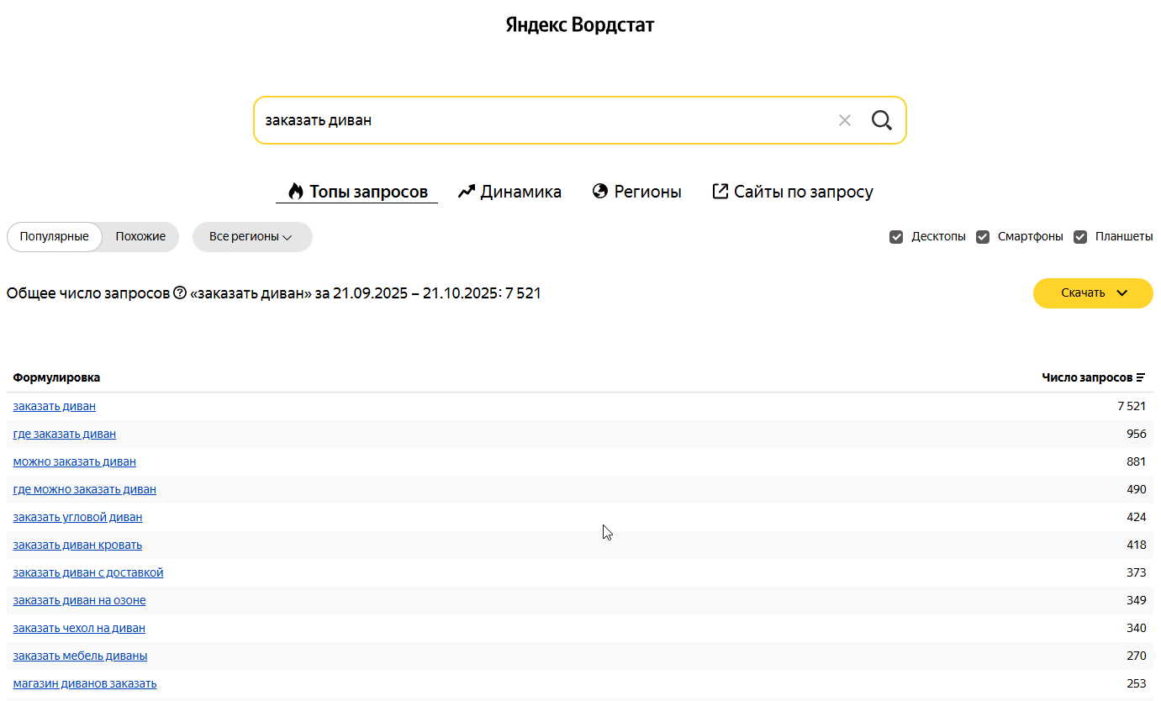Expand the Скачать download dropdown
The image size is (1161, 701).
[1093, 293]
